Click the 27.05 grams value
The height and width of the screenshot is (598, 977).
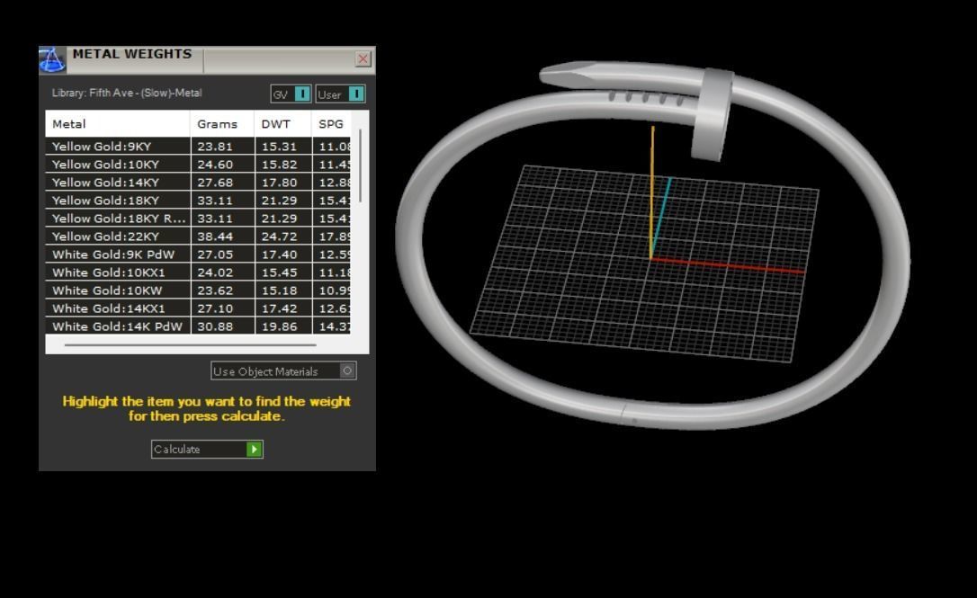point(215,254)
